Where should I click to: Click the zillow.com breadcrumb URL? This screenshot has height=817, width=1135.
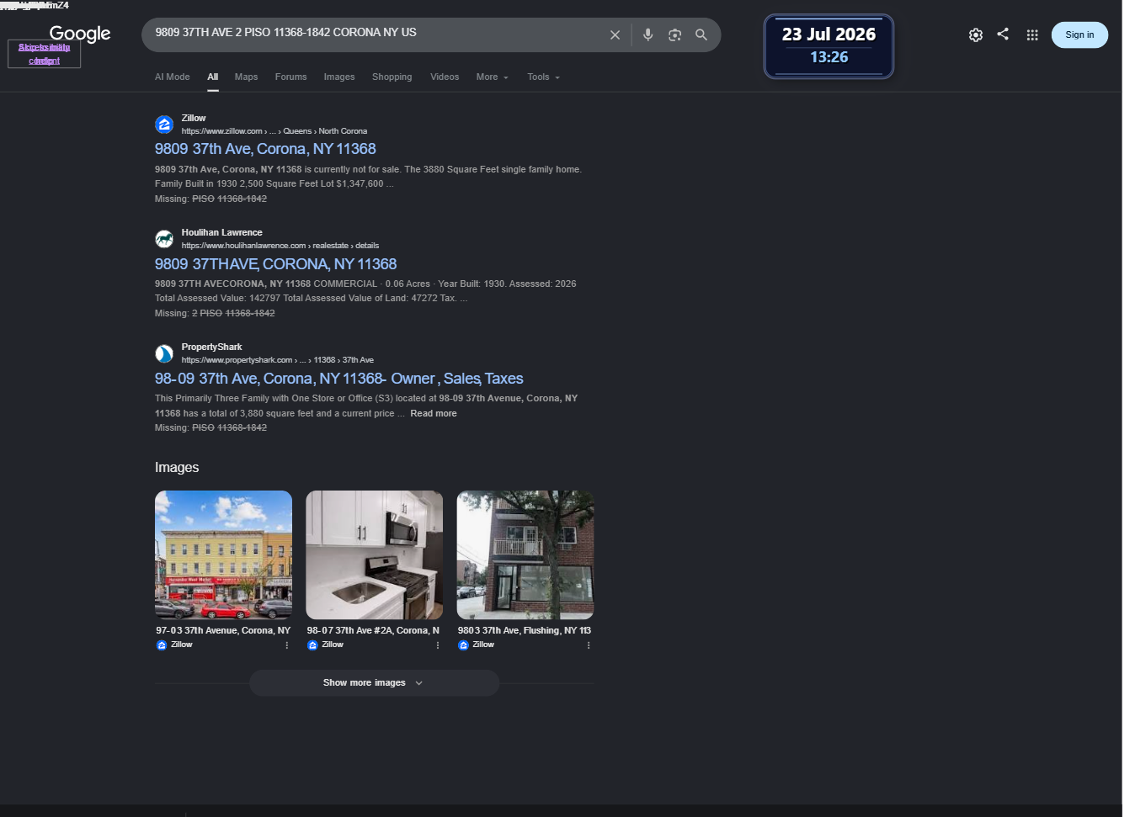[x=274, y=131]
